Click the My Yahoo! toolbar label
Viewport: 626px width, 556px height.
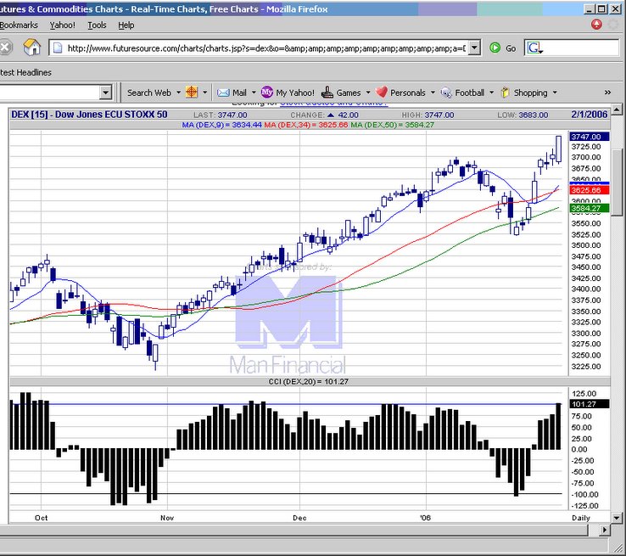(x=295, y=93)
